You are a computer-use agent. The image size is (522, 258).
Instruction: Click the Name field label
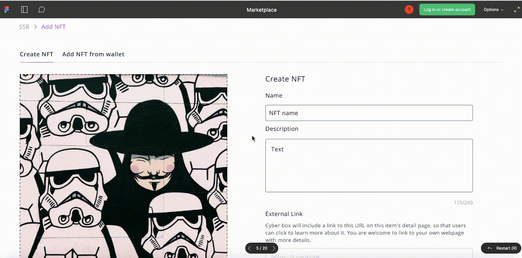tap(274, 95)
